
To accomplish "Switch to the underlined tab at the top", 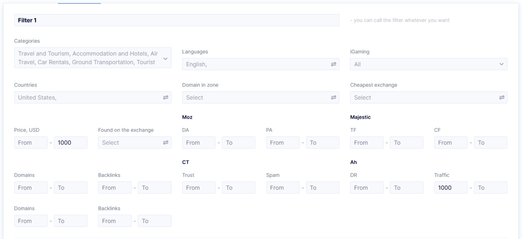I will click(79, 3).
